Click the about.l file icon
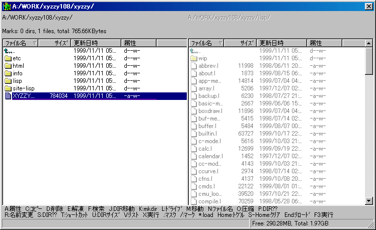The height and width of the screenshot is (230, 376). (194, 73)
